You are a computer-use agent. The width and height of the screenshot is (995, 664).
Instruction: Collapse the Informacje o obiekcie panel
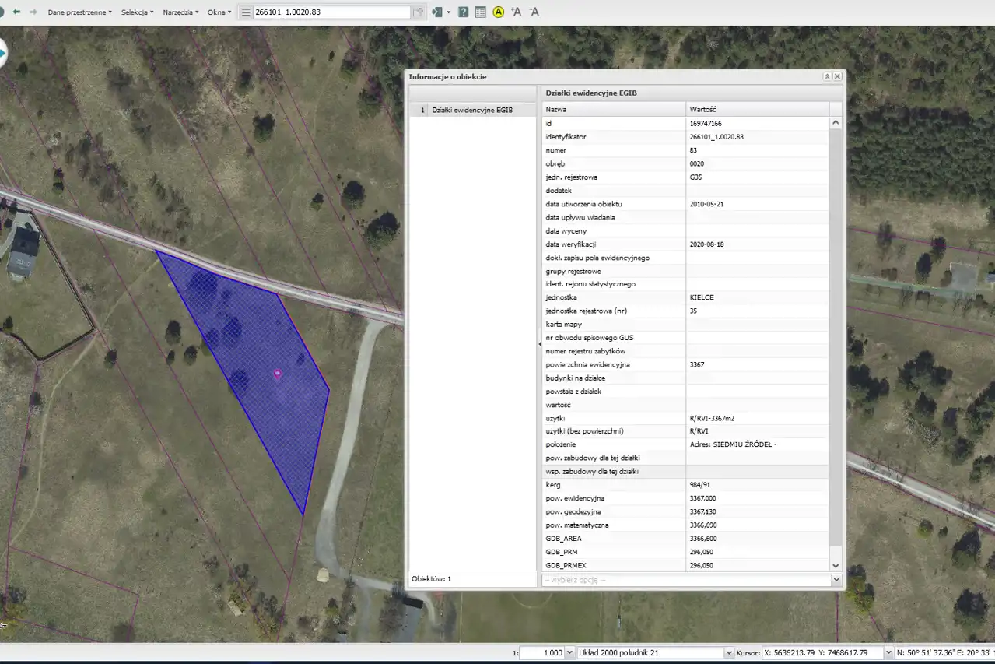point(827,76)
